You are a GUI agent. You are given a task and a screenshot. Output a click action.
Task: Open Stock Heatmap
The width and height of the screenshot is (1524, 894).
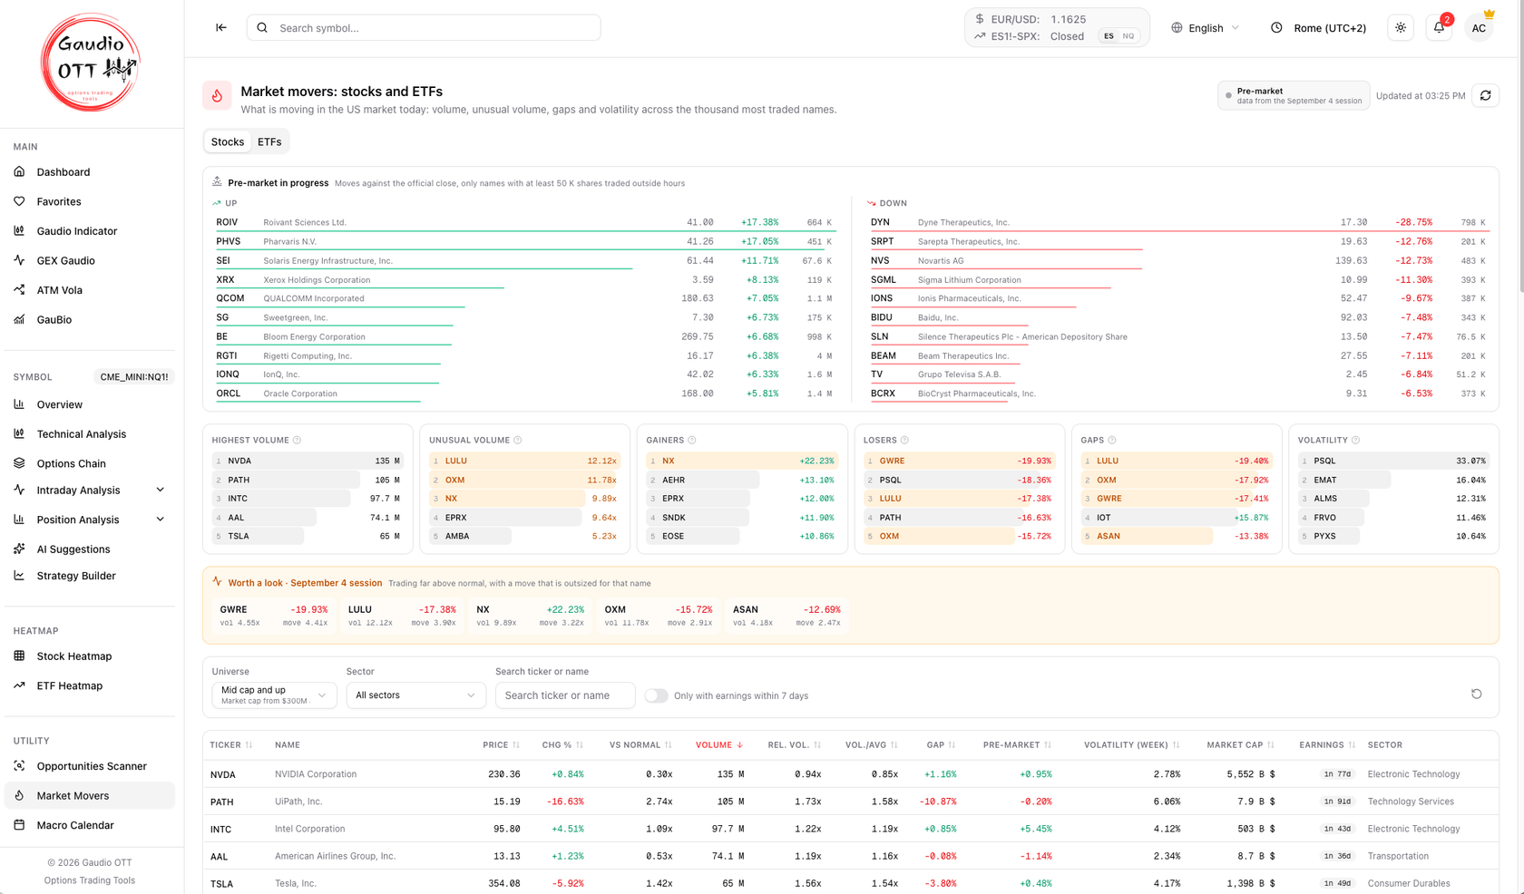pyautogui.click(x=90, y=656)
